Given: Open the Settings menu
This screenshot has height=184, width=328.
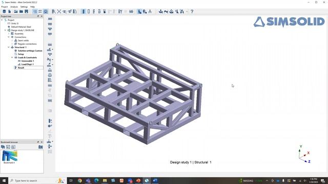Looking at the screenshot, I should pos(24,7).
